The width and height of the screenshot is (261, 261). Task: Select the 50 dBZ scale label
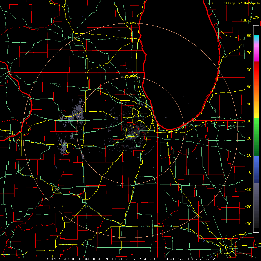[x=249, y=87]
